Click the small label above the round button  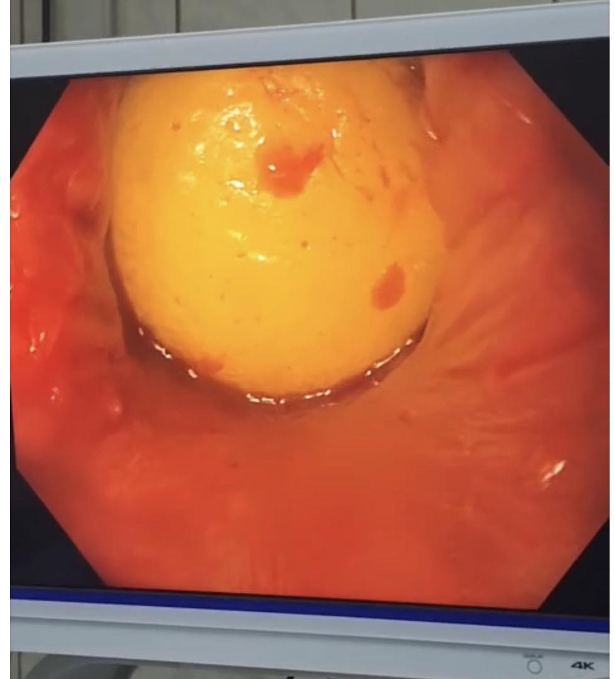(534, 654)
